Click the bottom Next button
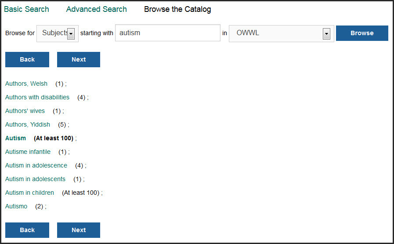Viewport: 394px width, 244px height. click(78, 230)
